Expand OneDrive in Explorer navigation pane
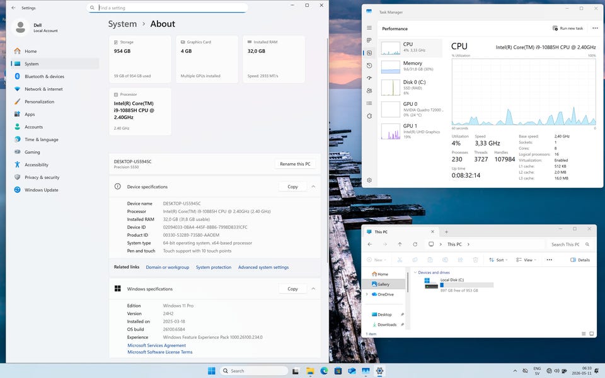The width and height of the screenshot is (605, 378). (x=367, y=294)
